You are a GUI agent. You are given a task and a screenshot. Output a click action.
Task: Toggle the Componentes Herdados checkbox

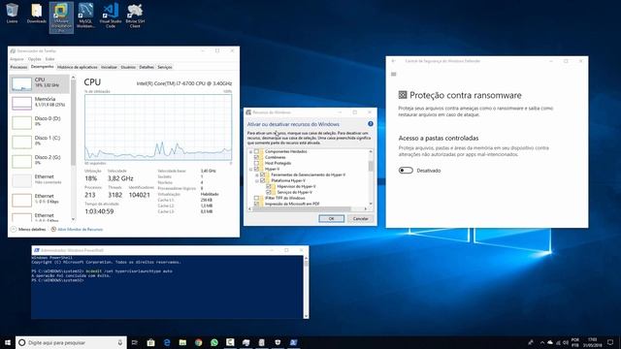point(256,151)
